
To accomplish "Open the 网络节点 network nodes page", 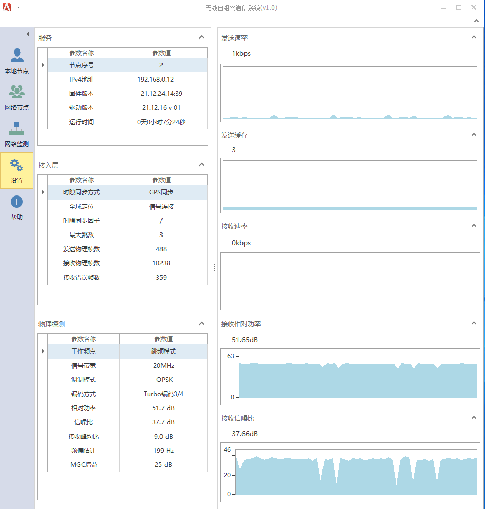I will click(x=17, y=98).
